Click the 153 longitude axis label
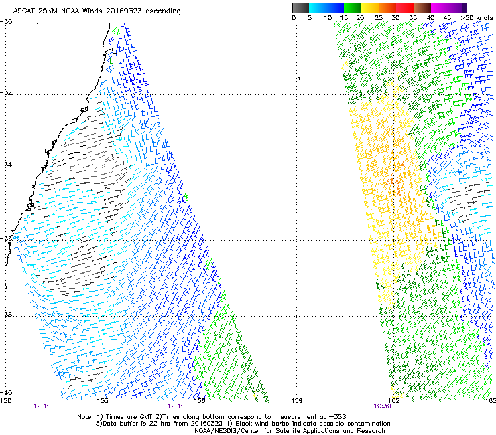The height and width of the screenshot is (435, 496). pos(103,401)
